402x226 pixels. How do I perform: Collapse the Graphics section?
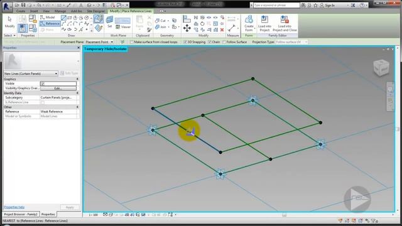(77, 79)
